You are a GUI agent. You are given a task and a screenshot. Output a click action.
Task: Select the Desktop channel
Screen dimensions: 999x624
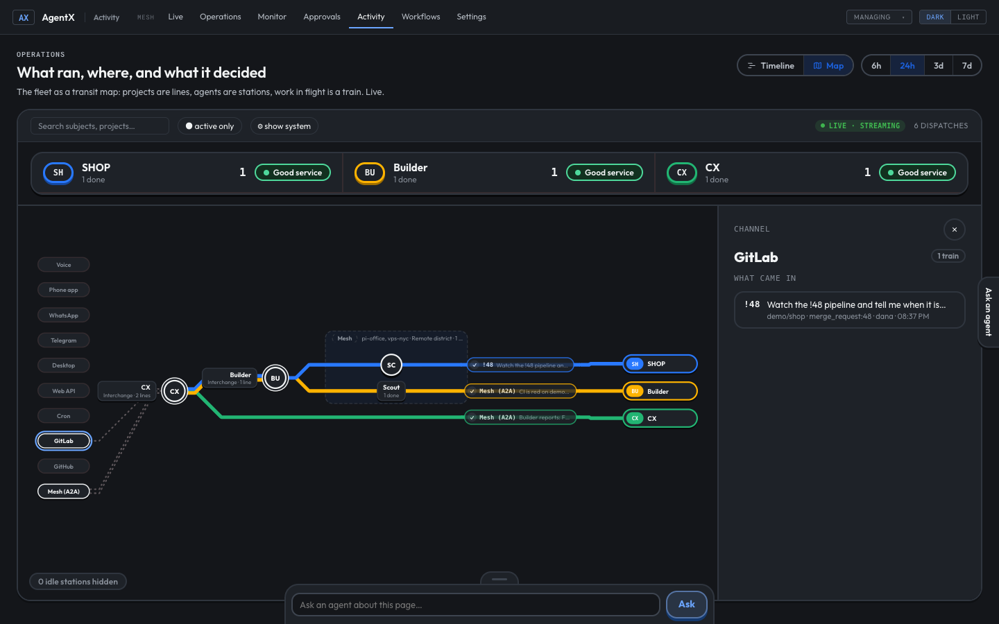[64, 365]
